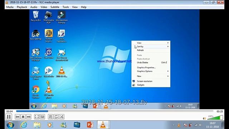Seek on the video progress bar
Screen dimensions: 229x129
click(x=114, y=111)
